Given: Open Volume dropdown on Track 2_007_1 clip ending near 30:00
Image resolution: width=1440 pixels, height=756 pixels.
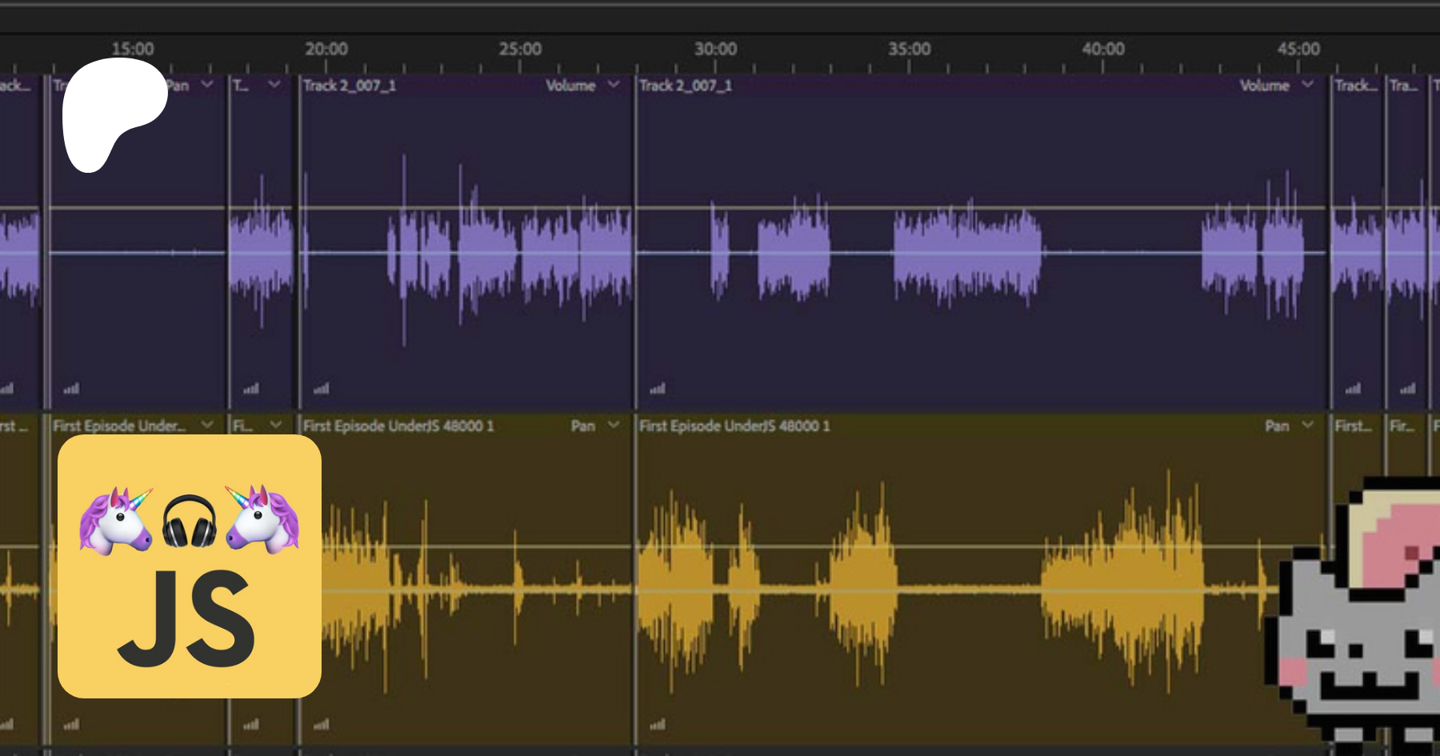Looking at the screenshot, I should [x=614, y=85].
